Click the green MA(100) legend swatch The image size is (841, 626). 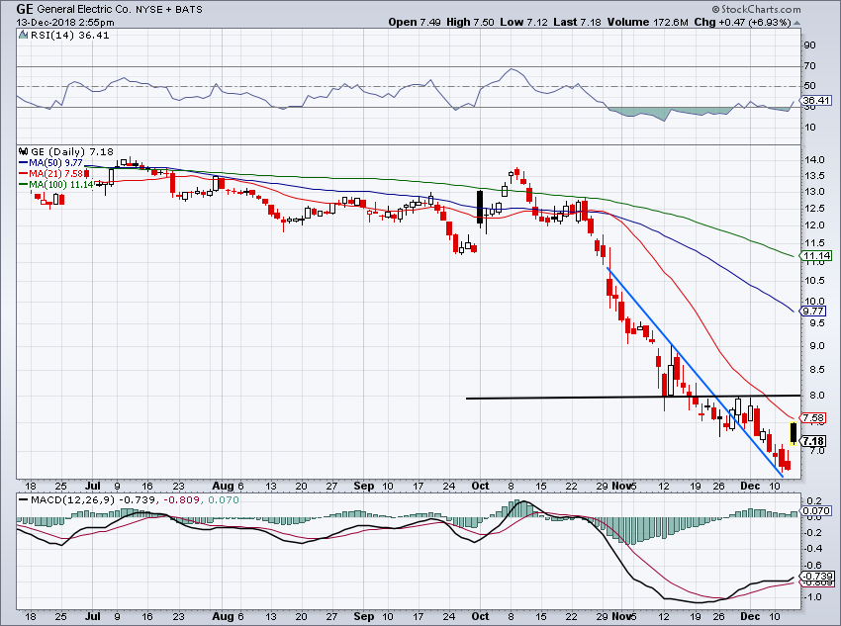[x=24, y=185]
